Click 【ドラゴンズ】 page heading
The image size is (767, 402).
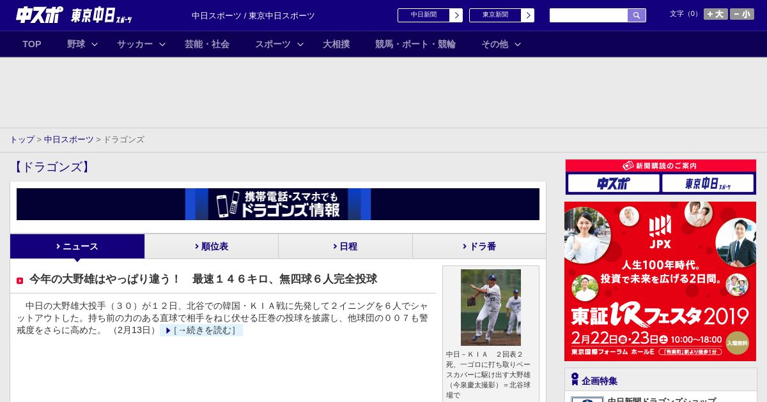(52, 167)
